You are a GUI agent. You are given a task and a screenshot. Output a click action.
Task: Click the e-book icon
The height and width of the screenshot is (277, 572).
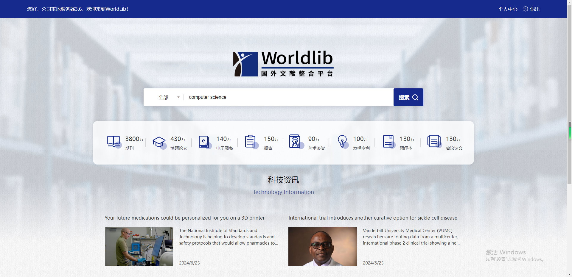[x=205, y=142]
